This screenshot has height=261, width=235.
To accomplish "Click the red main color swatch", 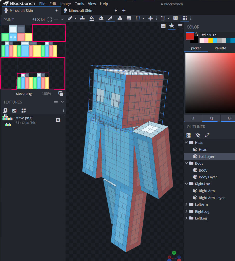I will click(x=190, y=36).
